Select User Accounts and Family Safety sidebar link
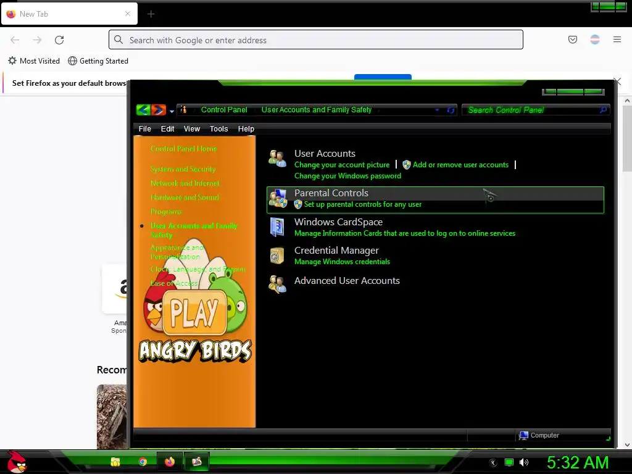This screenshot has height=474, width=632. point(194,230)
